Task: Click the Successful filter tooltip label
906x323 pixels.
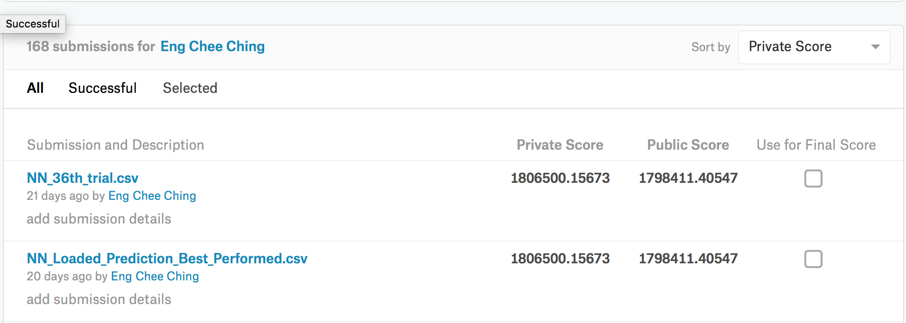Action: pos(32,23)
